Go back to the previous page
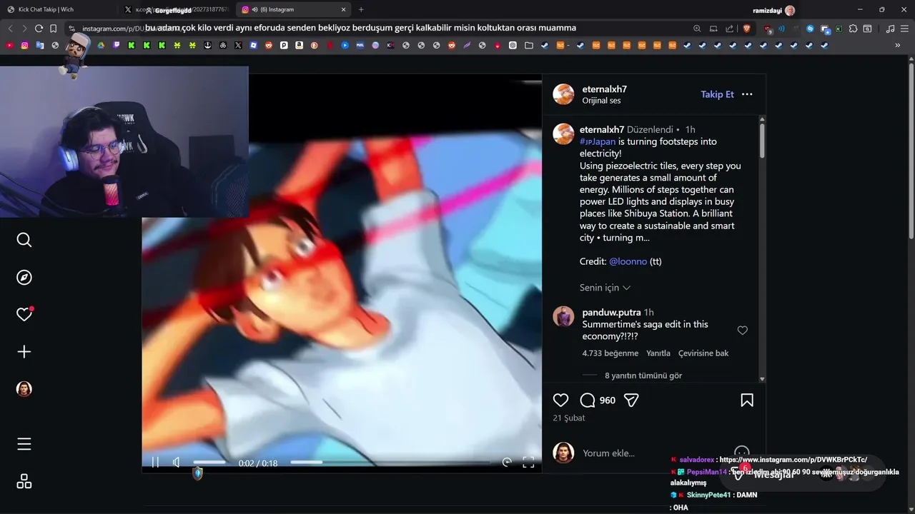Viewport: 915px width, 514px height. point(10,29)
